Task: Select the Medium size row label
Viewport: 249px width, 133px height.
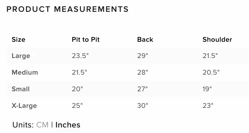Action: point(25,72)
